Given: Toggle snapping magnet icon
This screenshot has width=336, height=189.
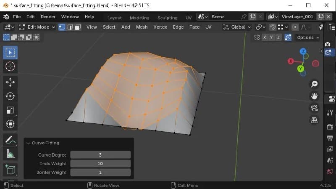Looking at the screenshot, I should tap(273, 27).
